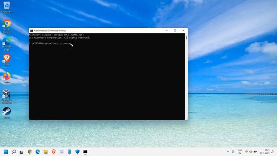
Task: Click the Command Prompt vertical scrollbar thumb
Action: [187, 38]
